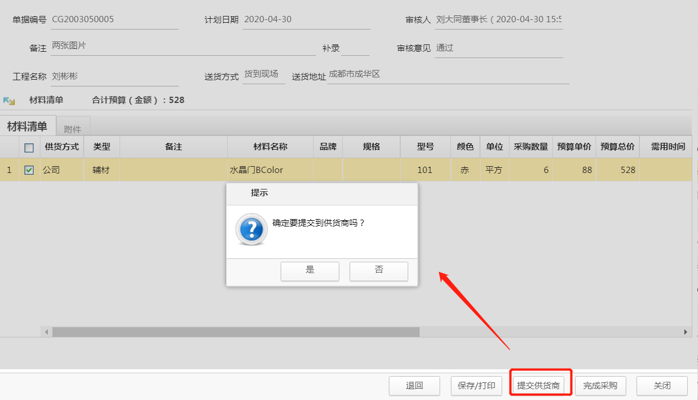Toggle the select-all checkbox in table header
The height and width of the screenshot is (400, 698).
[29, 147]
